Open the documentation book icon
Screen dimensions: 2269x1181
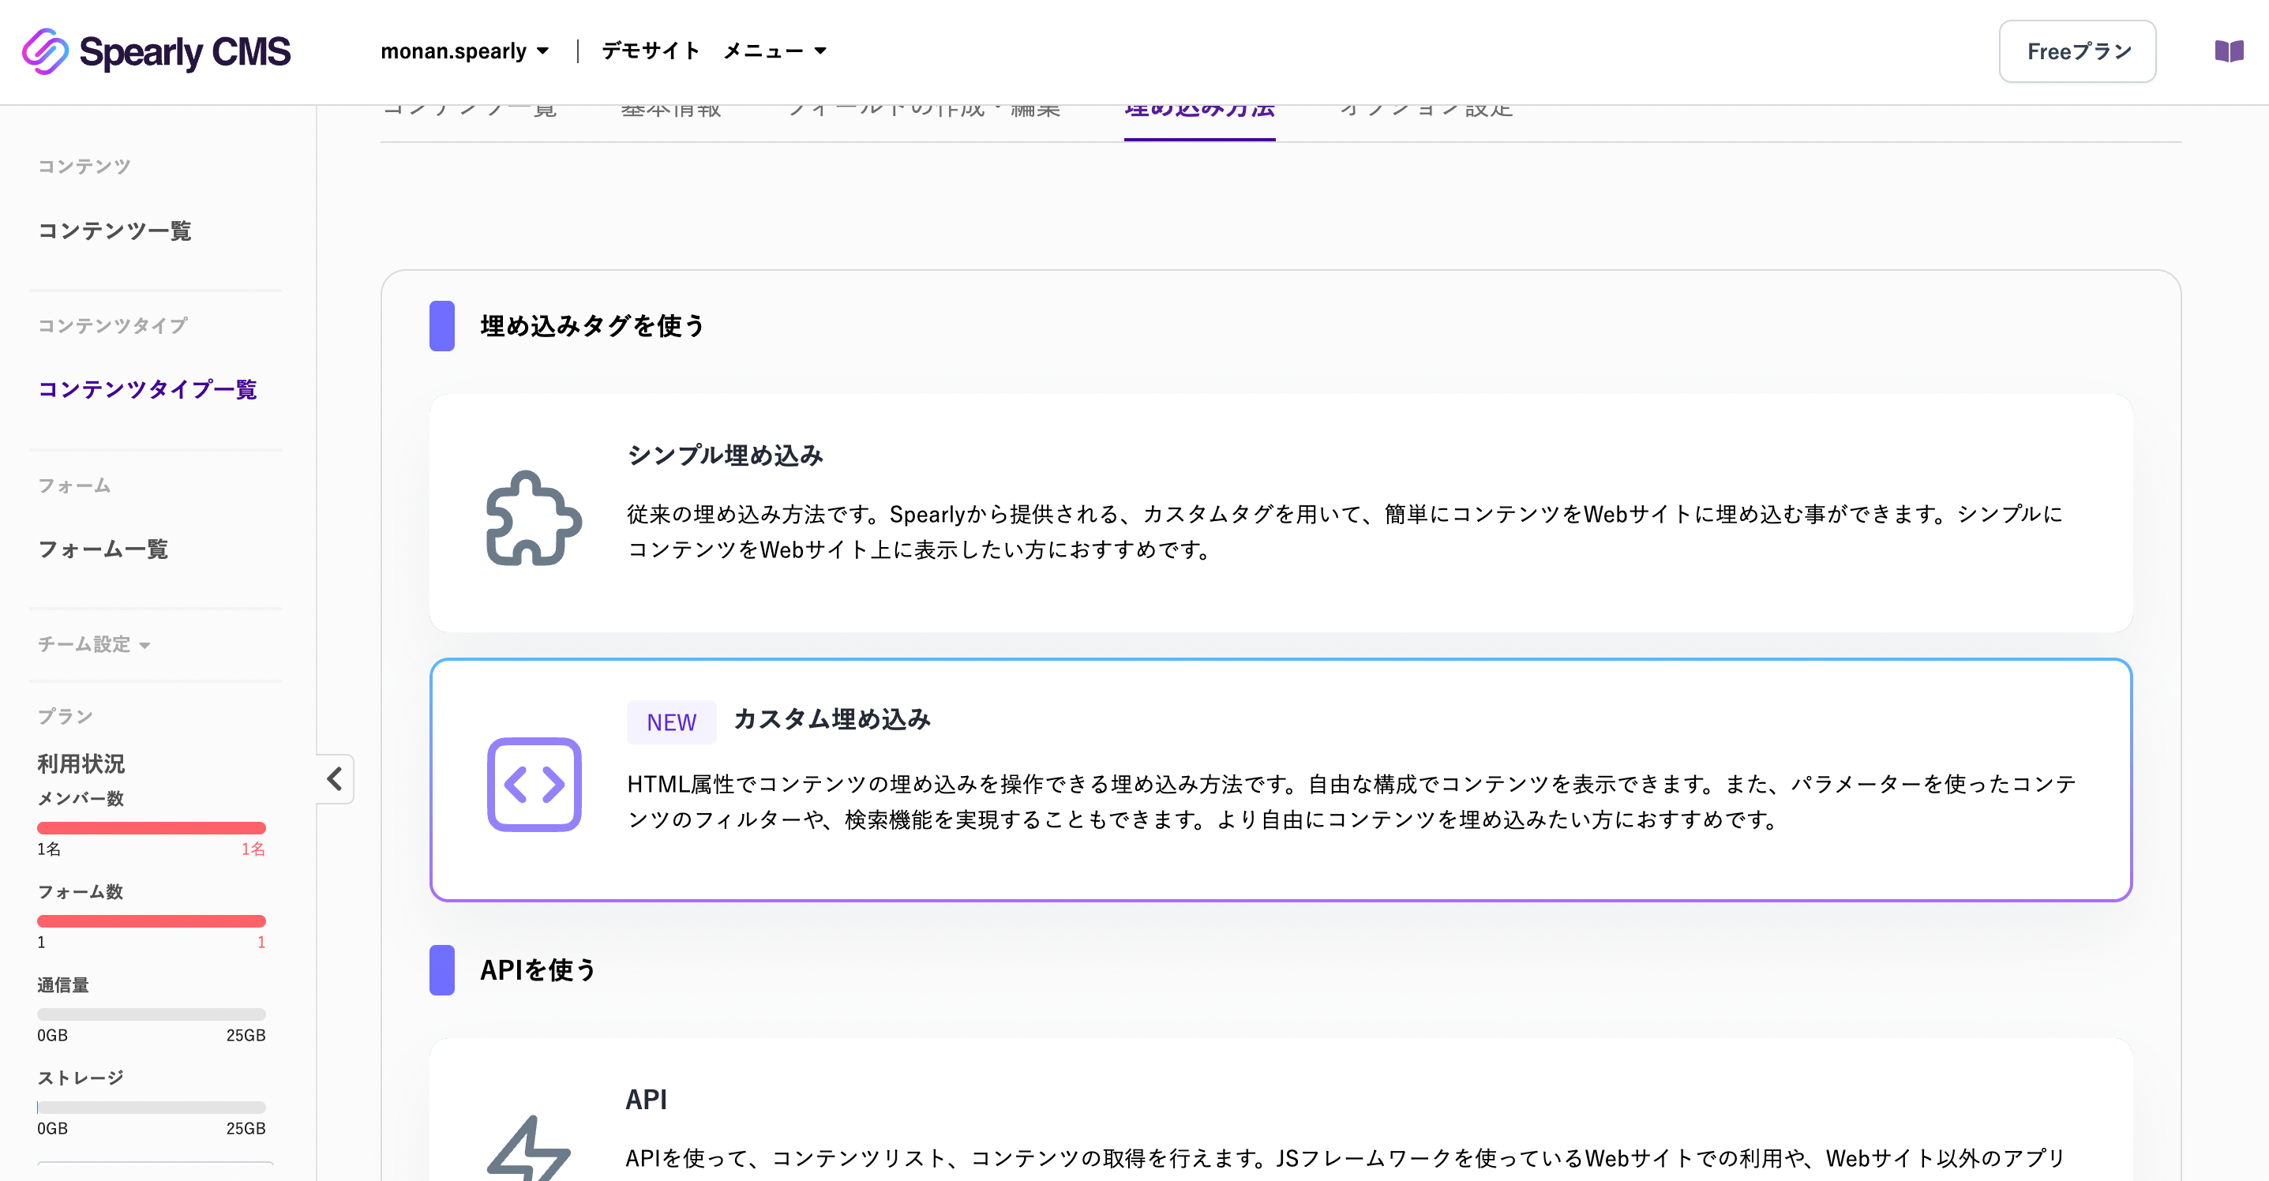(x=2229, y=52)
